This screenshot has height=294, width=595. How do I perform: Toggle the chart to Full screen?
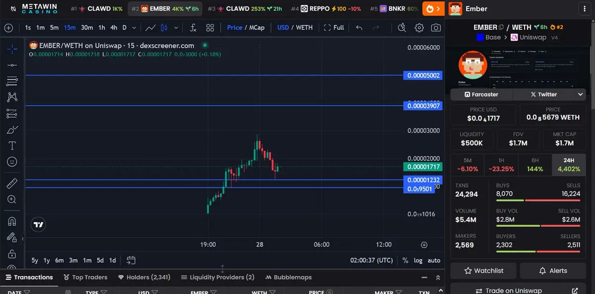tap(334, 28)
